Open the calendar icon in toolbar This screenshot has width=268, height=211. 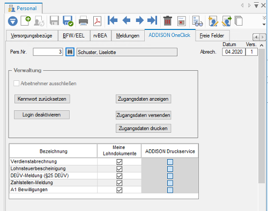click(x=182, y=21)
